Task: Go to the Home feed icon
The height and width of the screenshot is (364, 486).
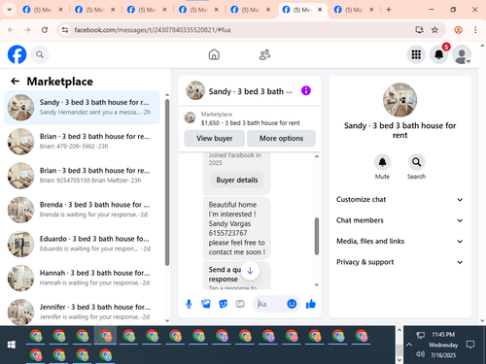Action: point(214,54)
